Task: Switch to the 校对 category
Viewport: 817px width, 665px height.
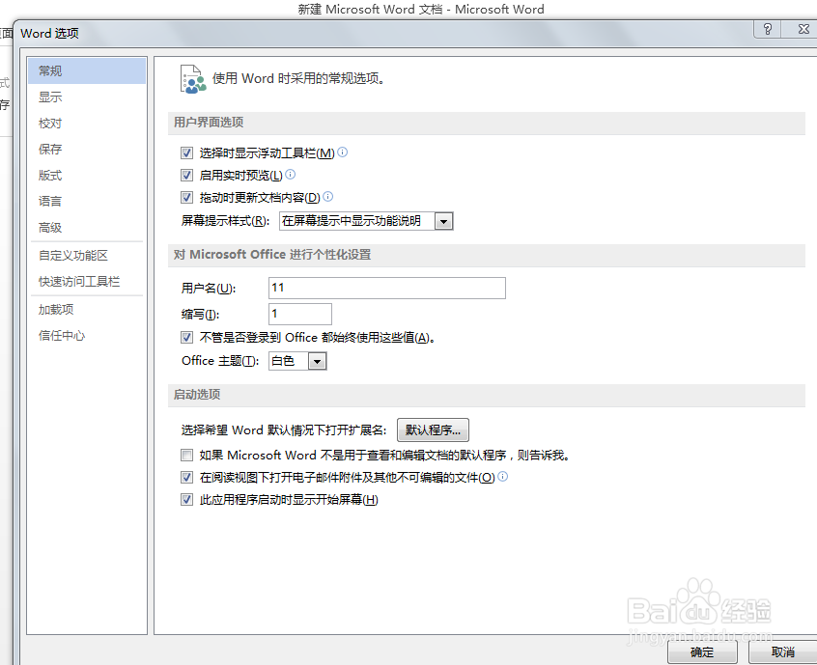Action: [87, 123]
